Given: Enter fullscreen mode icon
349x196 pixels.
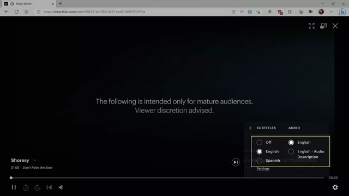Looking at the screenshot, I should [311, 26].
